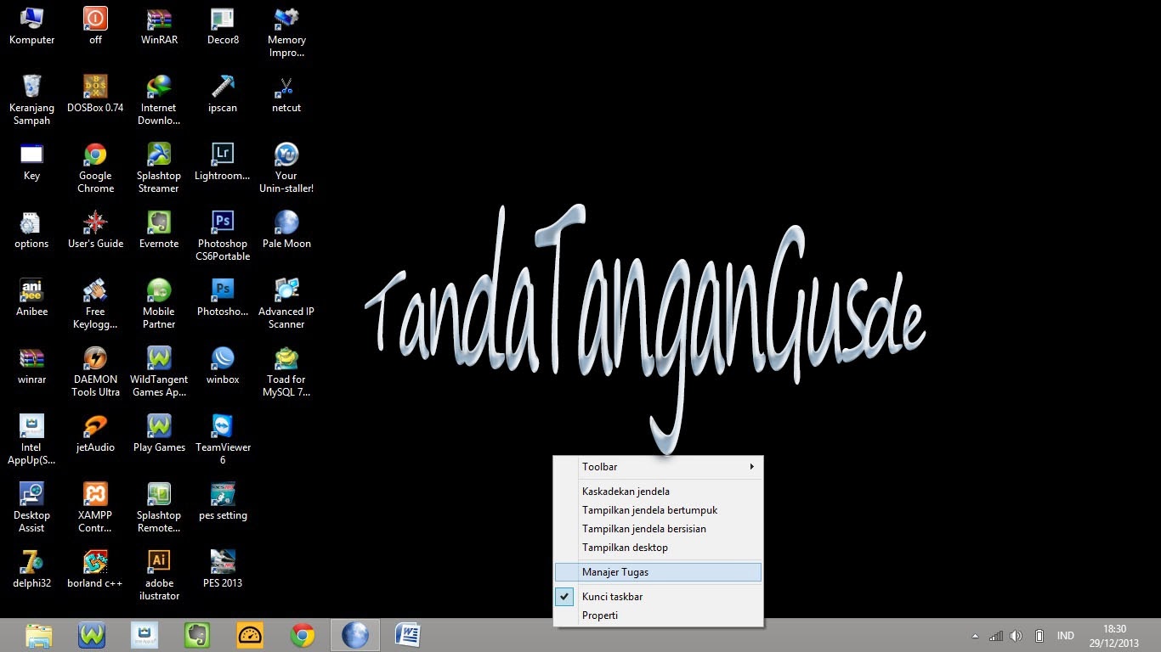This screenshot has height=652, width=1161.
Task: Choose Tampilkan desktop option
Action: pos(625,547)
